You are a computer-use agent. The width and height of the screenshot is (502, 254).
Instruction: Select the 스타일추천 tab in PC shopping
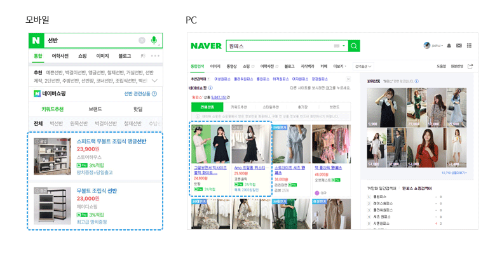(x=271, y=107)
